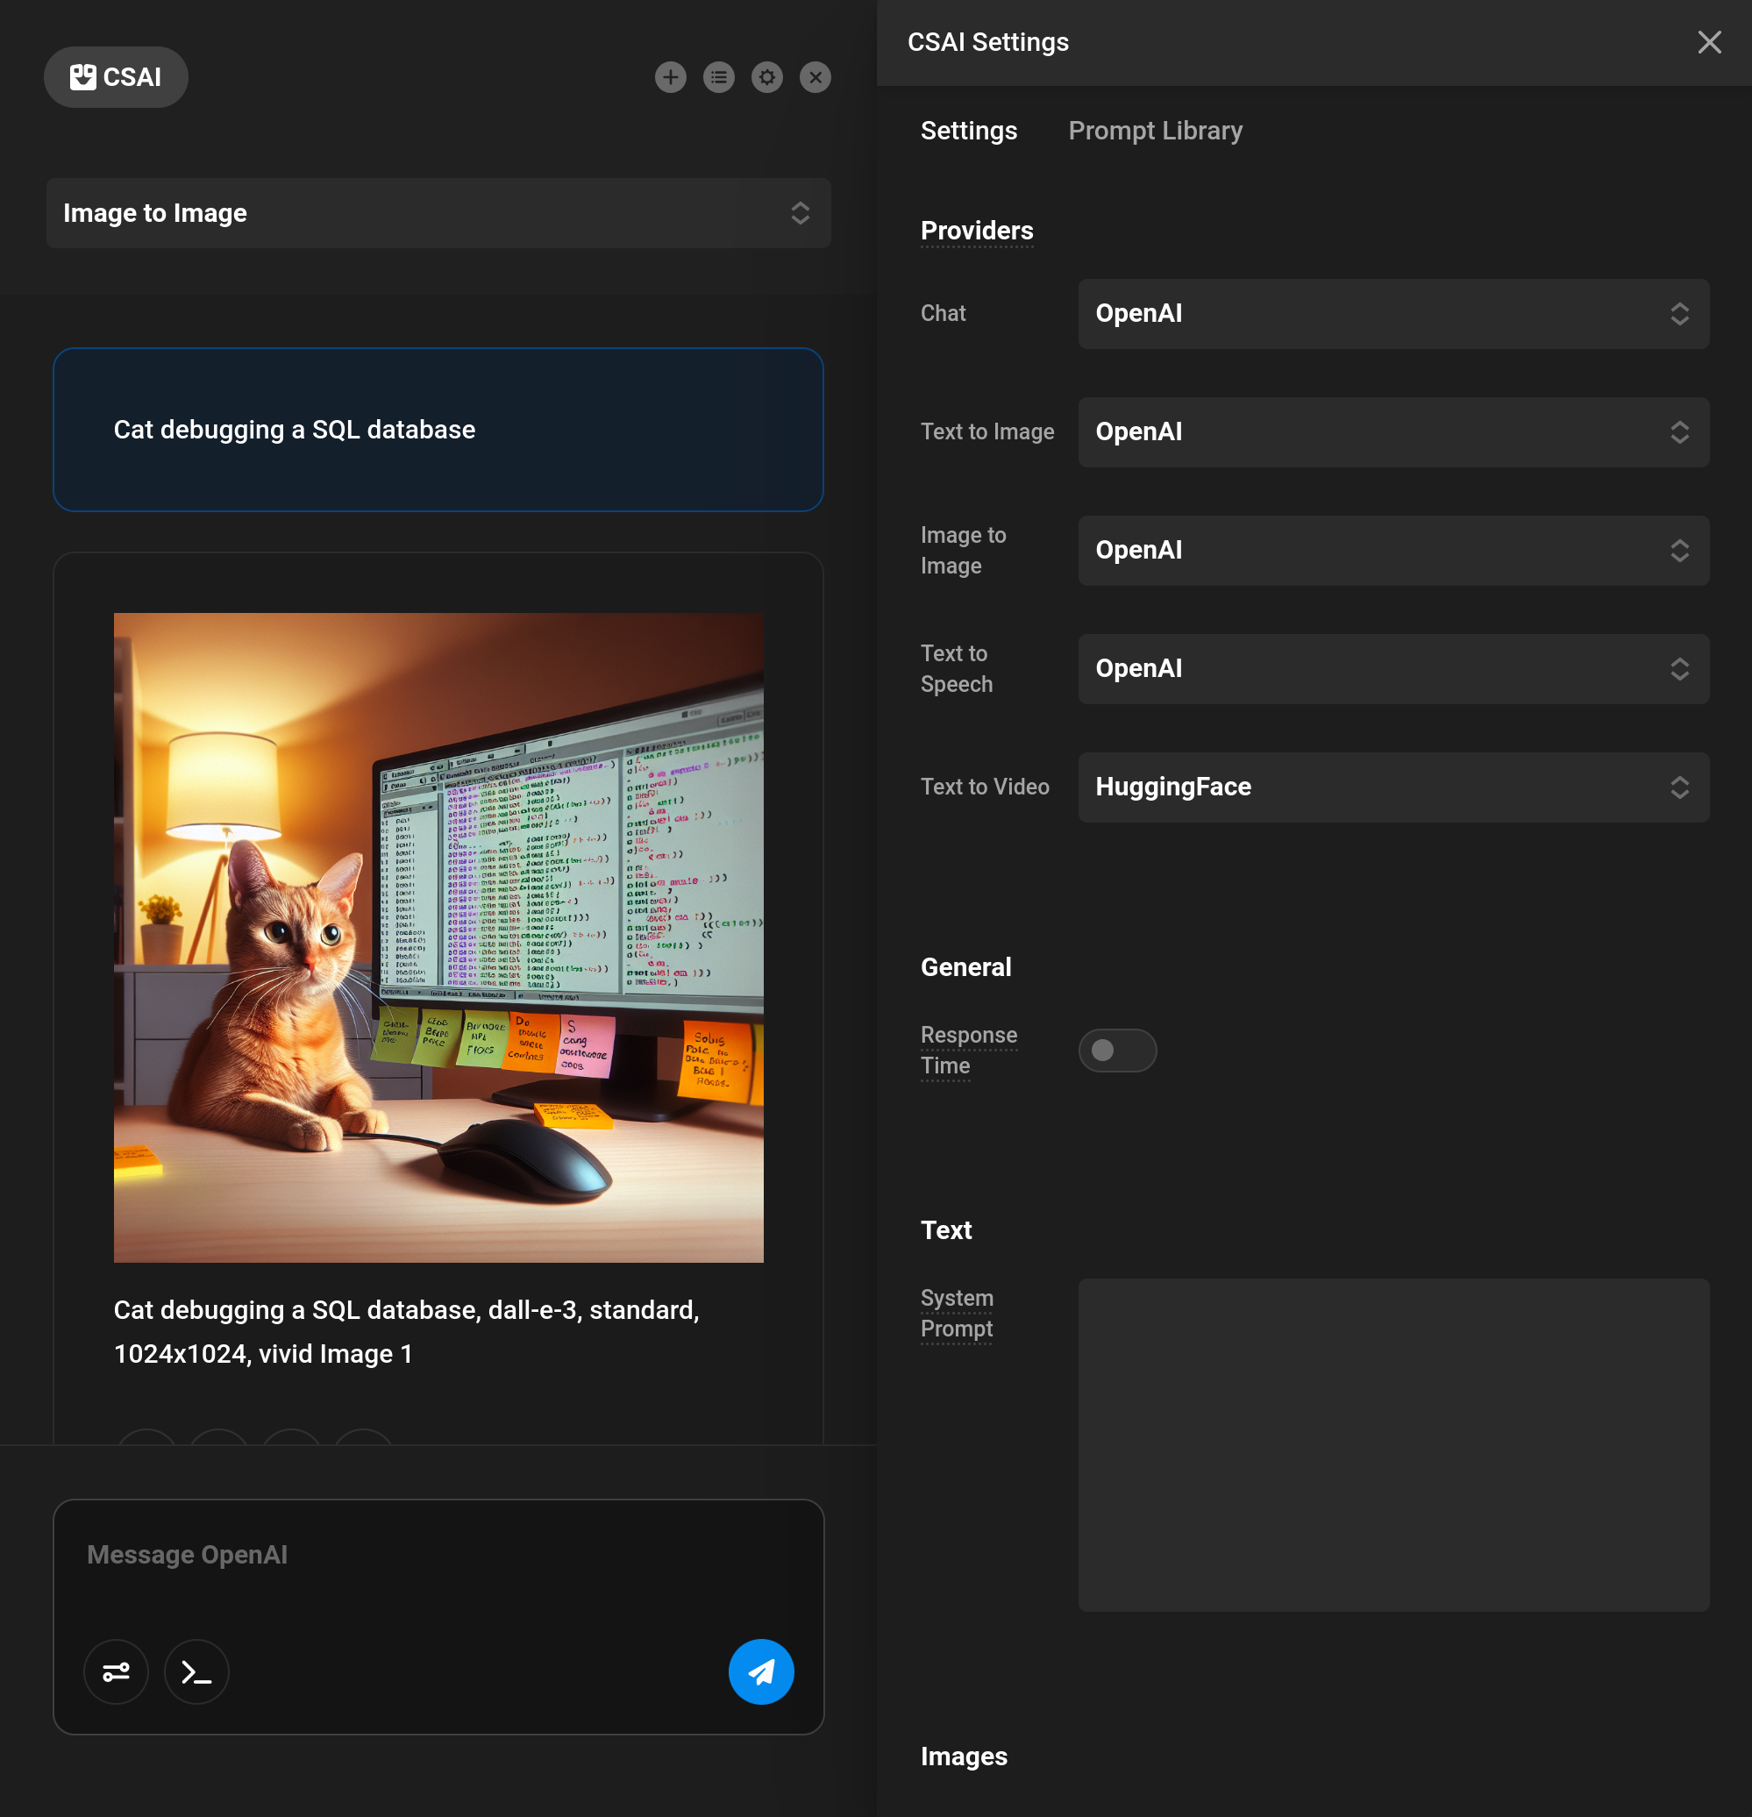
Task: Switch to the Prompt Library tab
Action: 1154,131
